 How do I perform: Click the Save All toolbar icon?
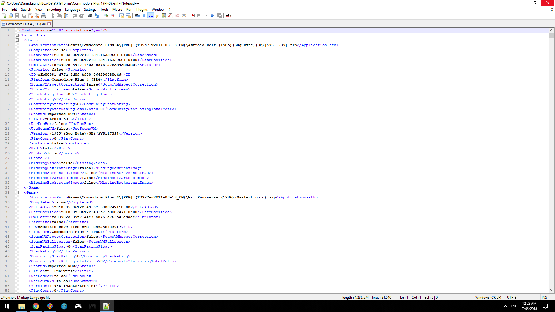coord(24,16)
